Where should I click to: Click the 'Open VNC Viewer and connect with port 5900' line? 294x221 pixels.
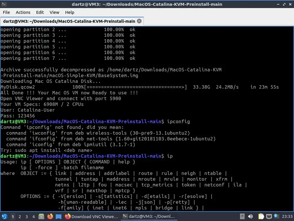click(x=61, y=98)
